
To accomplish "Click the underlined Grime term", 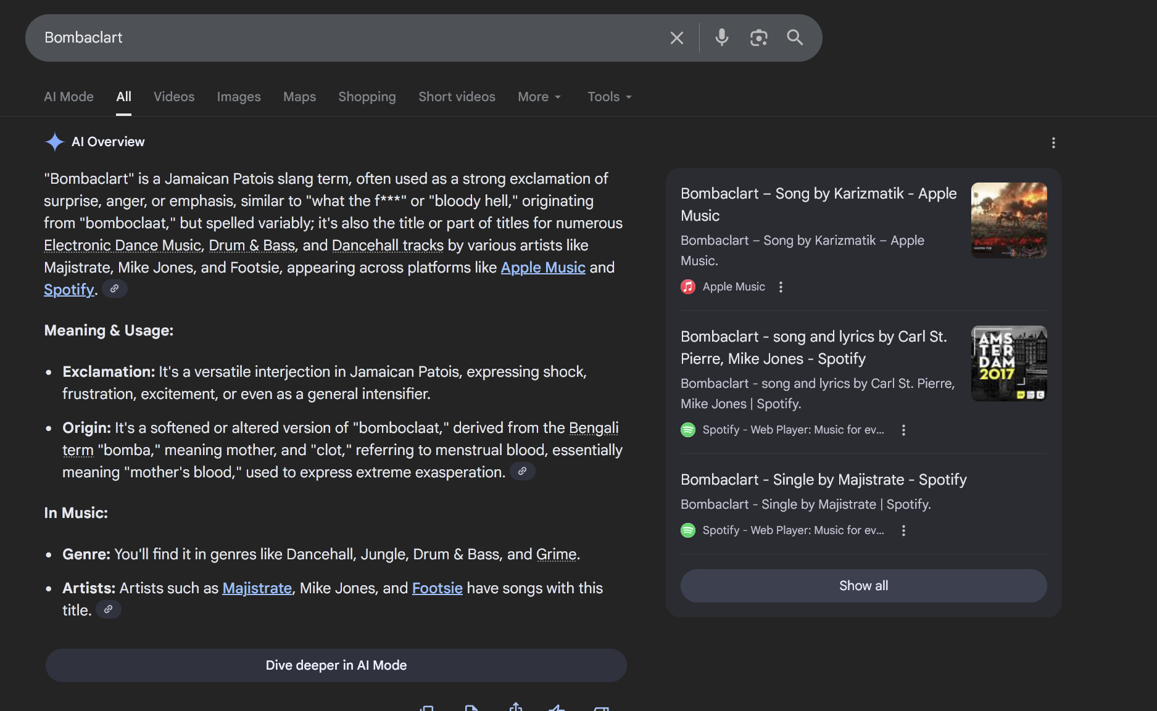I will tap(556, 554).
